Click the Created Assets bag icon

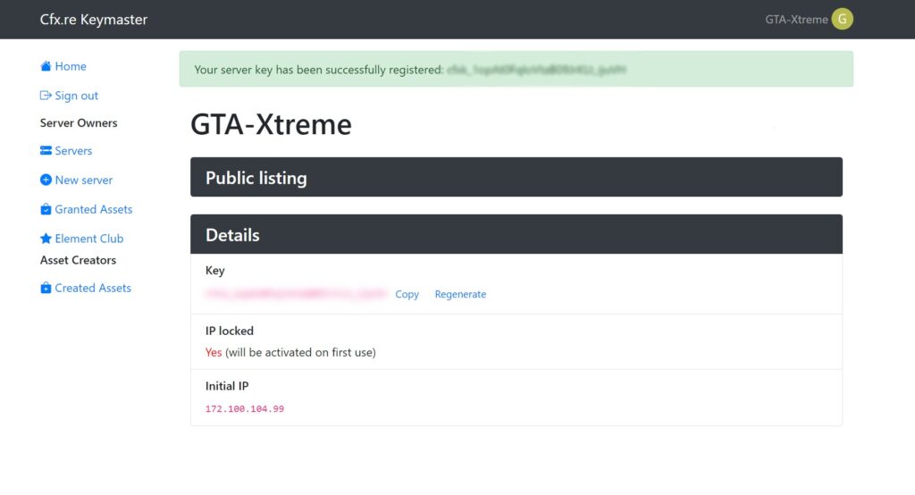pyautogui.click(x=46, y=288)
